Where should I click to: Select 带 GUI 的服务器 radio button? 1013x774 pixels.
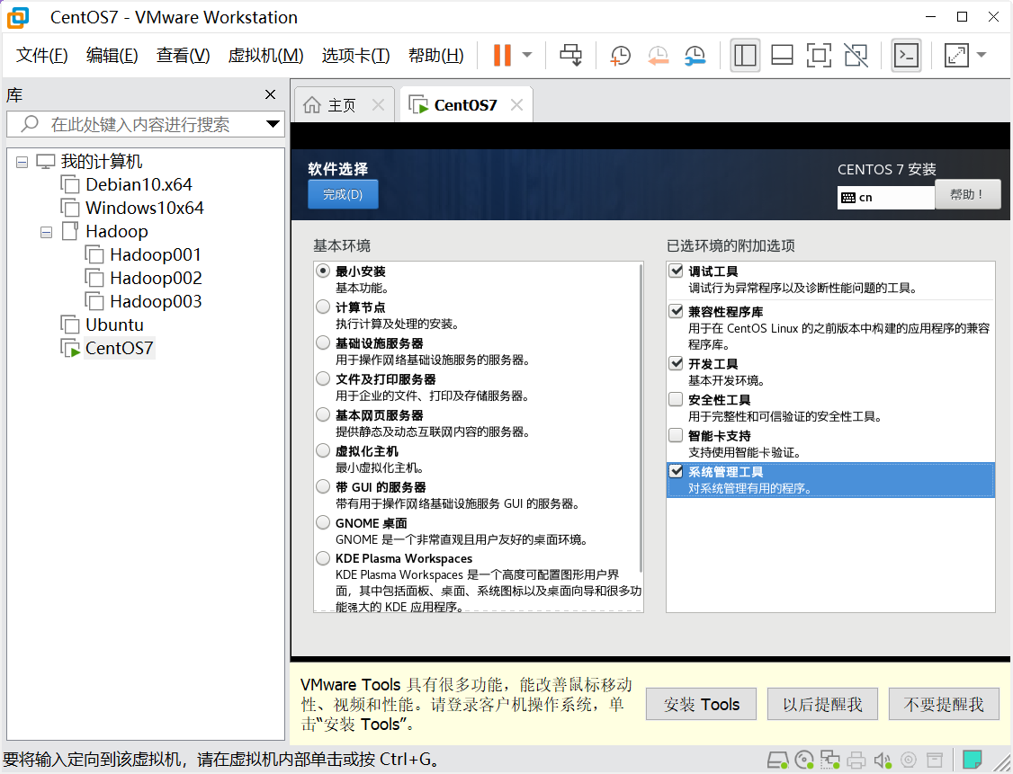tap(323, 486)
